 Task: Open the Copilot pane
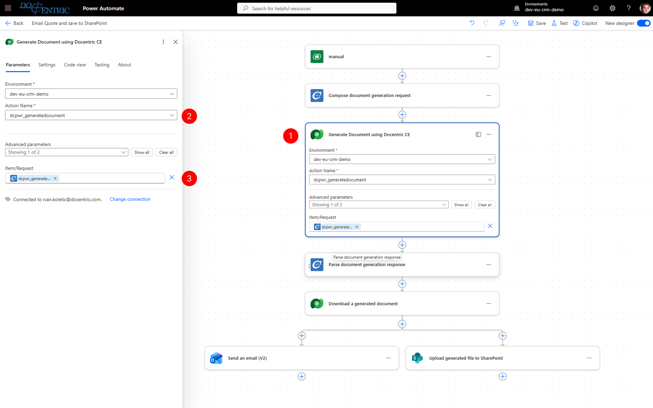pyautogui.click(x=585, y=23)
